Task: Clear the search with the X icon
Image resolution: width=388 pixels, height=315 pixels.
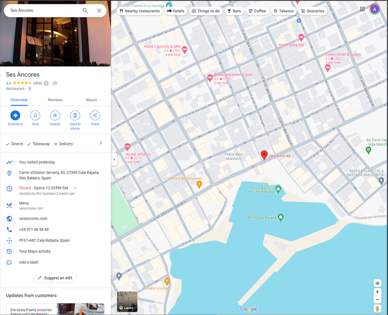Action: point(99,11)
